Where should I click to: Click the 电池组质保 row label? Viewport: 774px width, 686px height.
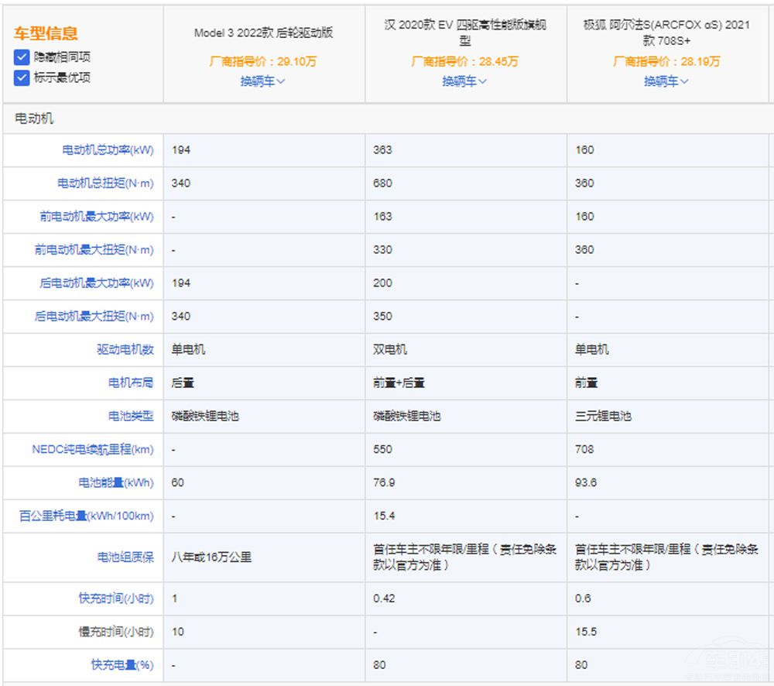click(125, 557)
